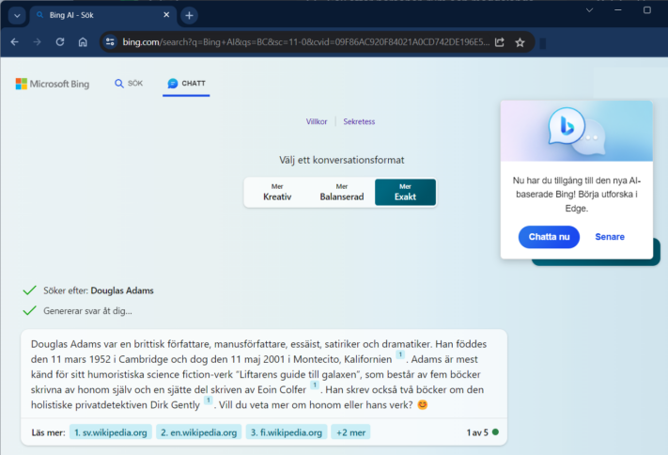Open sv.wikipedia.org source link

point(110,432)
